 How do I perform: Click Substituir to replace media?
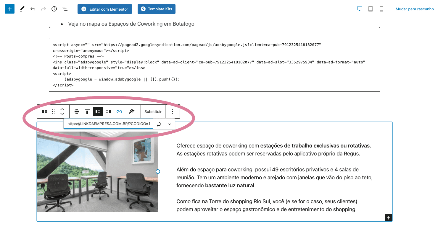pyautogui.click(x=153, y=112)
